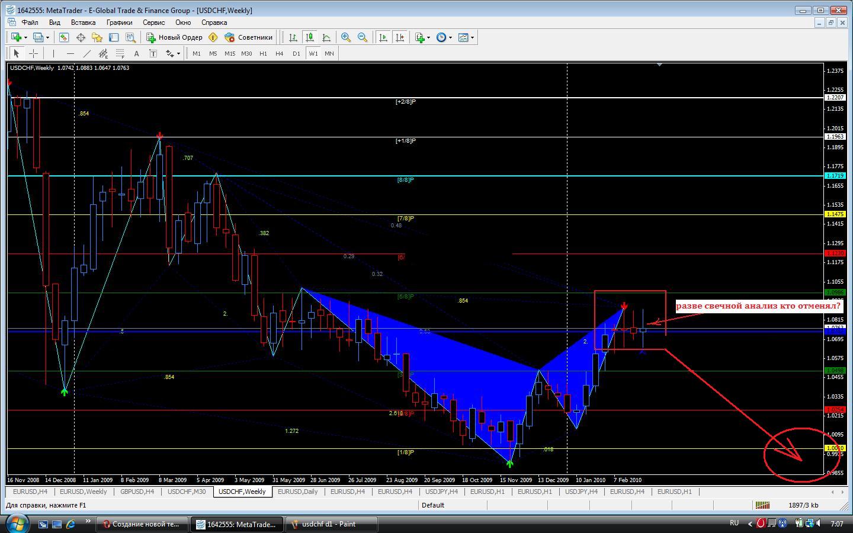Image resolution: width=853 pixels, height=533 pixels.
Task: Open the Market Watch window icon
Action: (x=64, y=37)
